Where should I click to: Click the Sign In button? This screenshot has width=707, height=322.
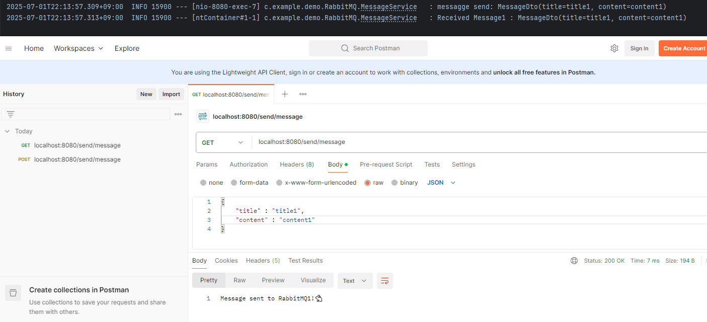pyautogui.click(x=639, y=48)
